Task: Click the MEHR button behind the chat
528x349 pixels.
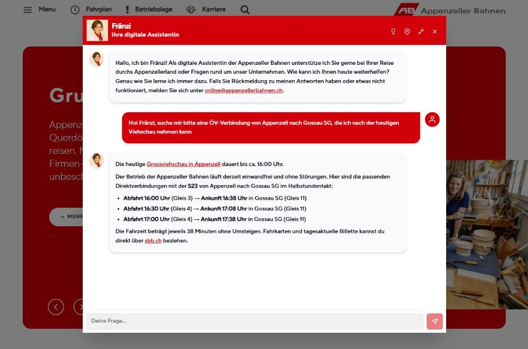Action: point(67,217)
